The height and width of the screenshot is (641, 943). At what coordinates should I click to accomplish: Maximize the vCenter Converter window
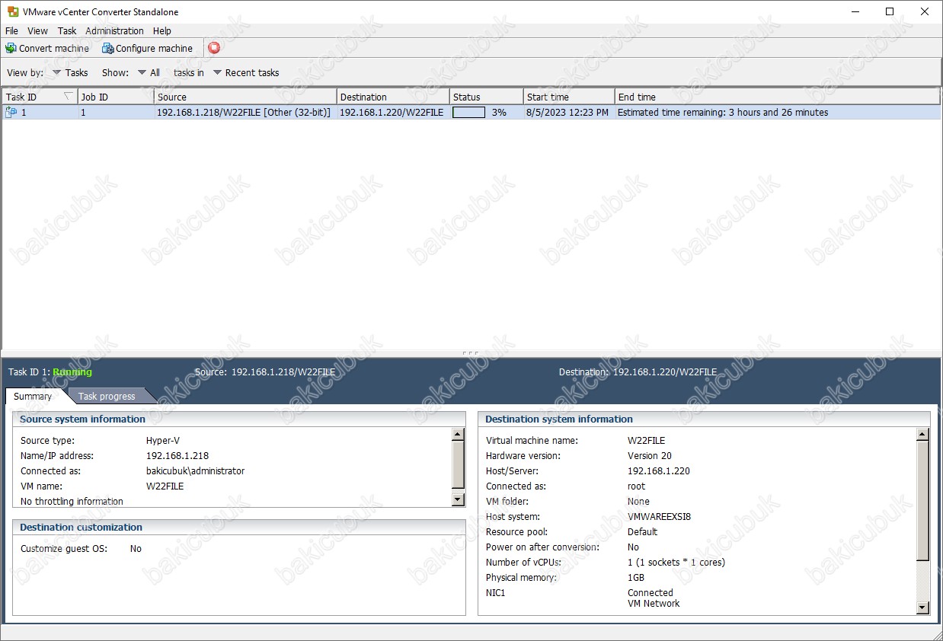click(890, 12)
